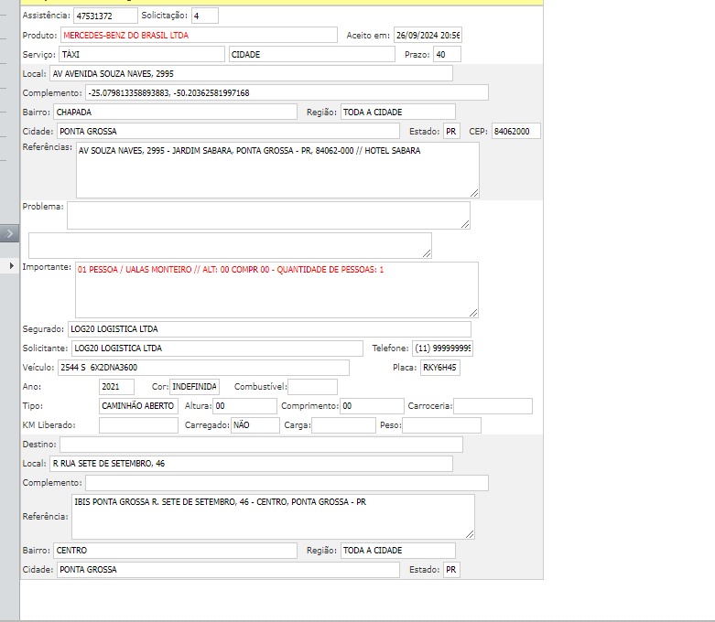Screen dimensions: 715x622
Task: Click the Ano field 2021
Action: pos(116,386)
